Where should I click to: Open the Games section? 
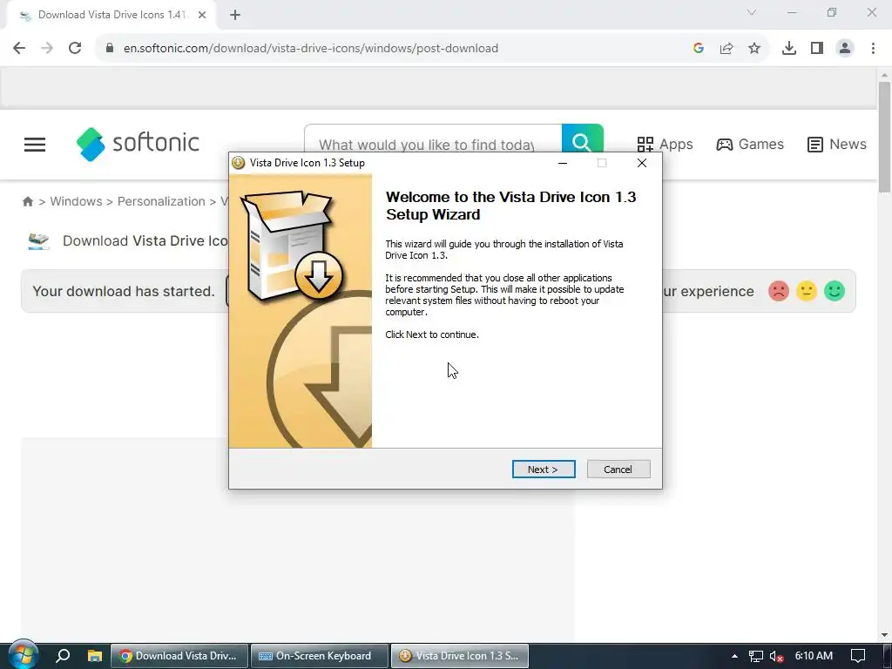pyautogui.click(x=750, y=144)
